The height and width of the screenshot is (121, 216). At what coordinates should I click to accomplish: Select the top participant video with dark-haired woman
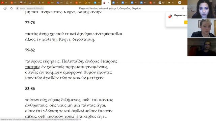coord(202,9)
